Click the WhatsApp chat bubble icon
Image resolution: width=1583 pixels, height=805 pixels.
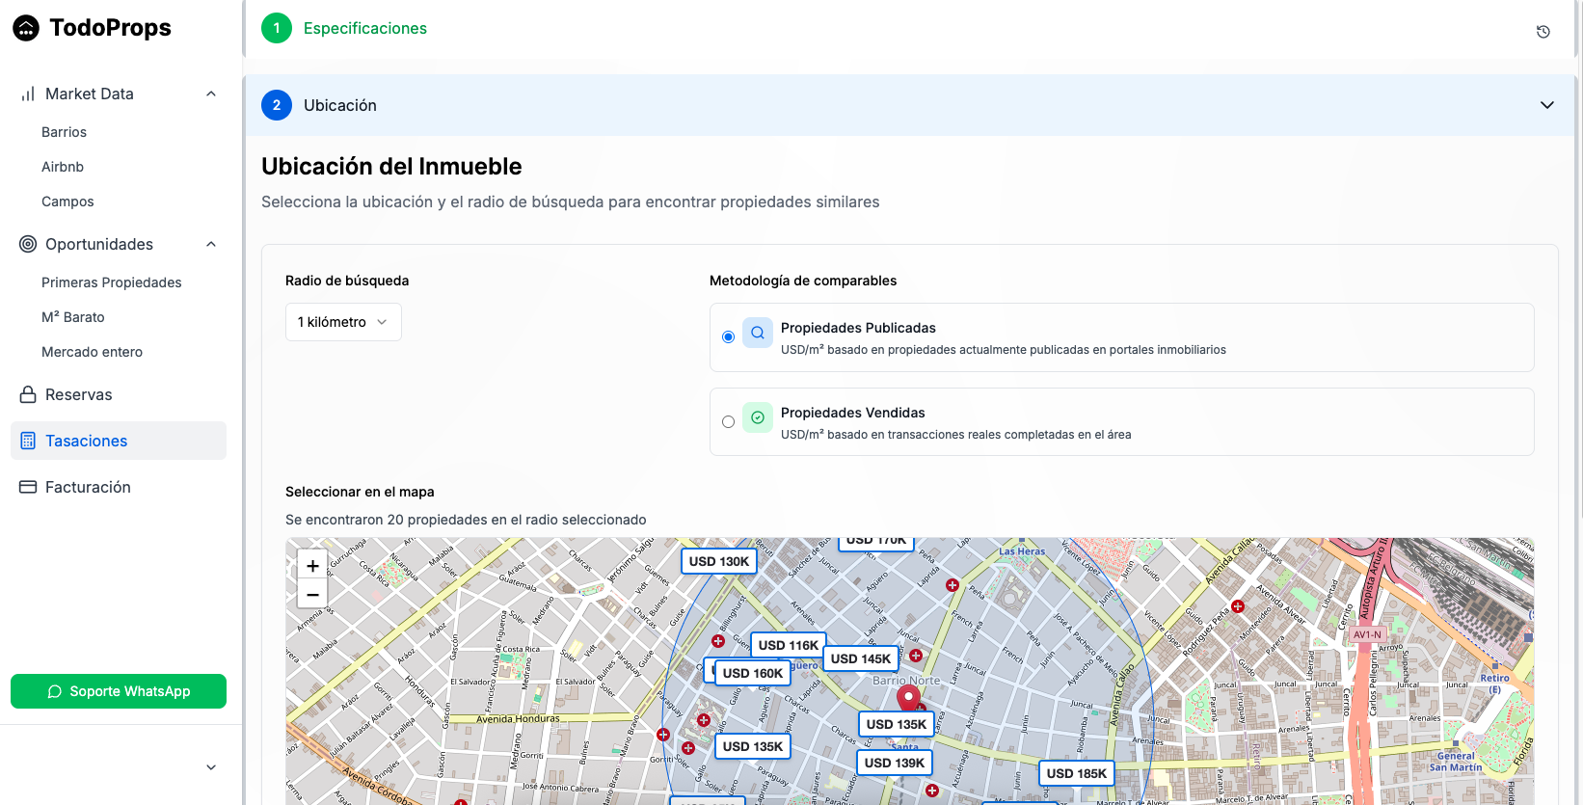tap(55, 691)
